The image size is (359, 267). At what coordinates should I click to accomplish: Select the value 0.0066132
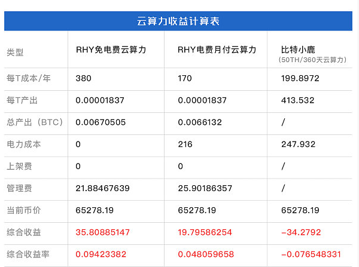tap(200, 122)
